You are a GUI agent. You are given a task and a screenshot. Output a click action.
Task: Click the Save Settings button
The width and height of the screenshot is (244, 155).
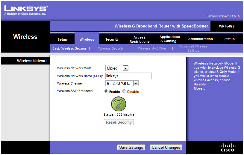pyautogui.click(x=131, y=147)
